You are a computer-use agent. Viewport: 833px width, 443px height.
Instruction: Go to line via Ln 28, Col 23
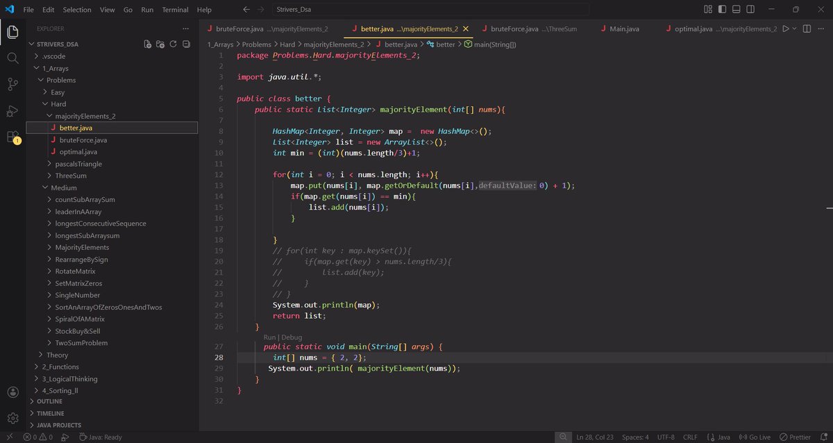(x=595, y=437)
